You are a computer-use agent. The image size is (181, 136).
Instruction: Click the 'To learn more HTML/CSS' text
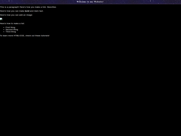[x=12, y=36]
